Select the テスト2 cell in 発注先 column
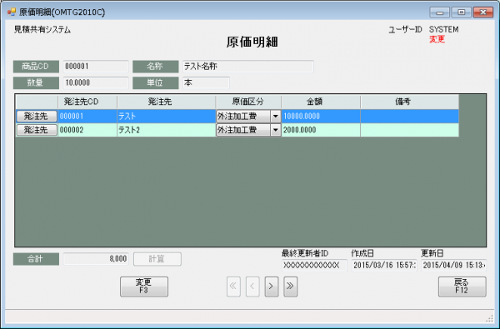This screenshot has height=329, width=500. click(166, 130)
